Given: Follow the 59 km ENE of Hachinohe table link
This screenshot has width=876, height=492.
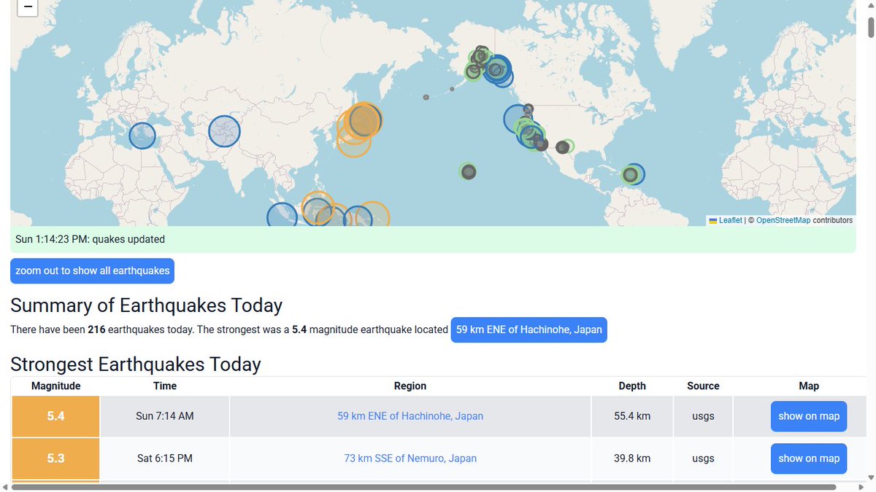Looking at the screenshot, I should coord(409,415).
